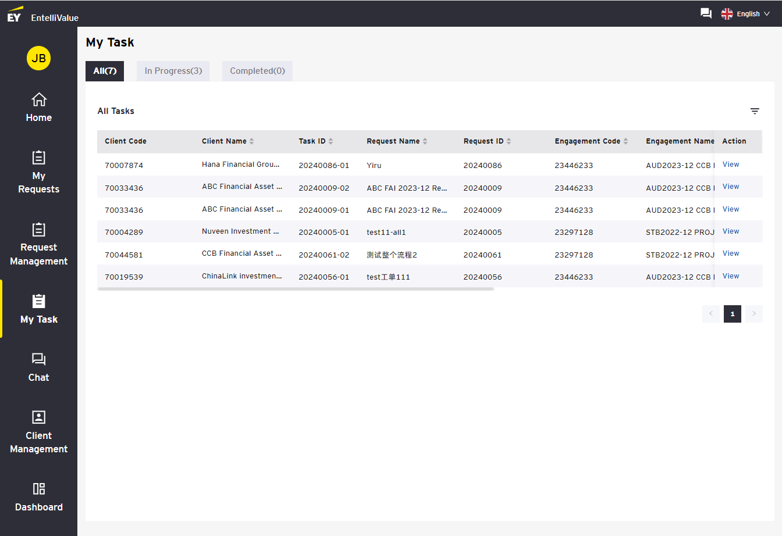Click the JB user avatar

[x=38, y=58]
